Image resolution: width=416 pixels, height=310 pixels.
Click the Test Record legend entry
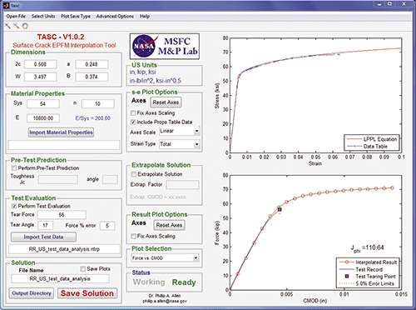pos(361,269)
